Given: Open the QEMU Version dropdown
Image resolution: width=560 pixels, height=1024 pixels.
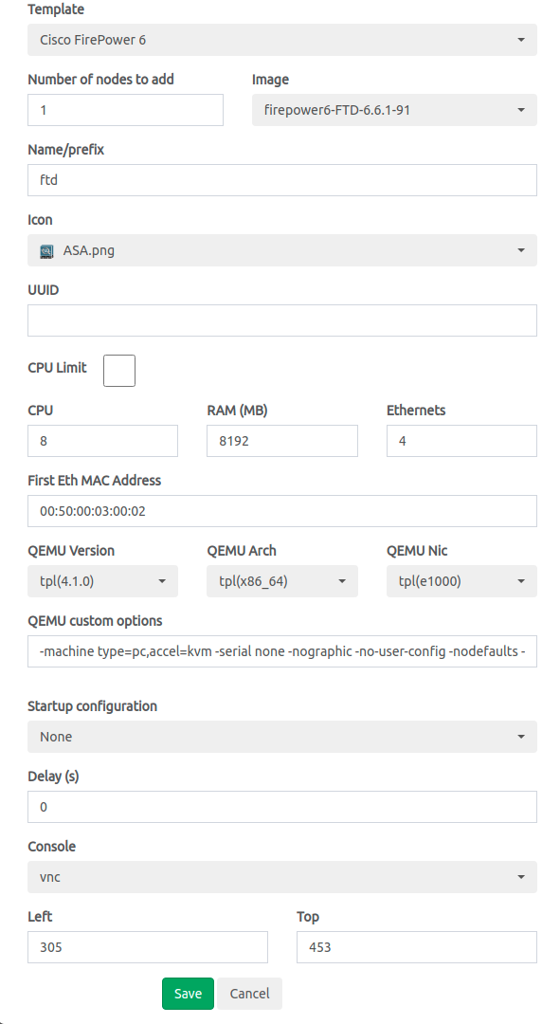Looking at the screenshot, I should pyautogui.click(x=102, y=581).
